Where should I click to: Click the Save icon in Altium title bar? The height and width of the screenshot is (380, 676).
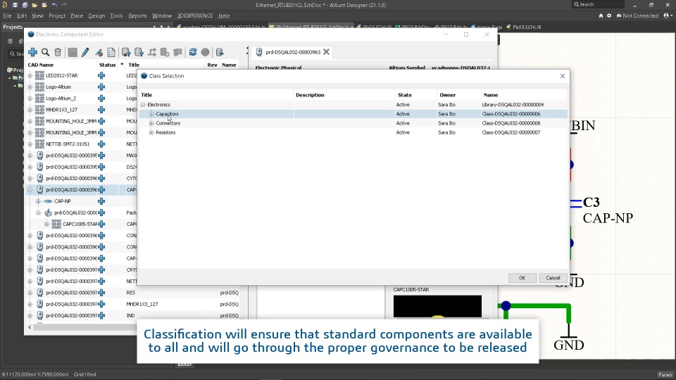click(x=15, y=5)
